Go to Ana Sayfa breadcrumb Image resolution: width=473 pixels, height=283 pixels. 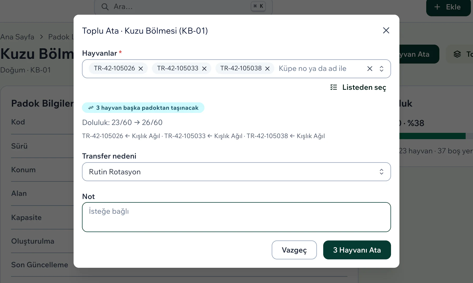pyautogui.click(x=17, y=37)
